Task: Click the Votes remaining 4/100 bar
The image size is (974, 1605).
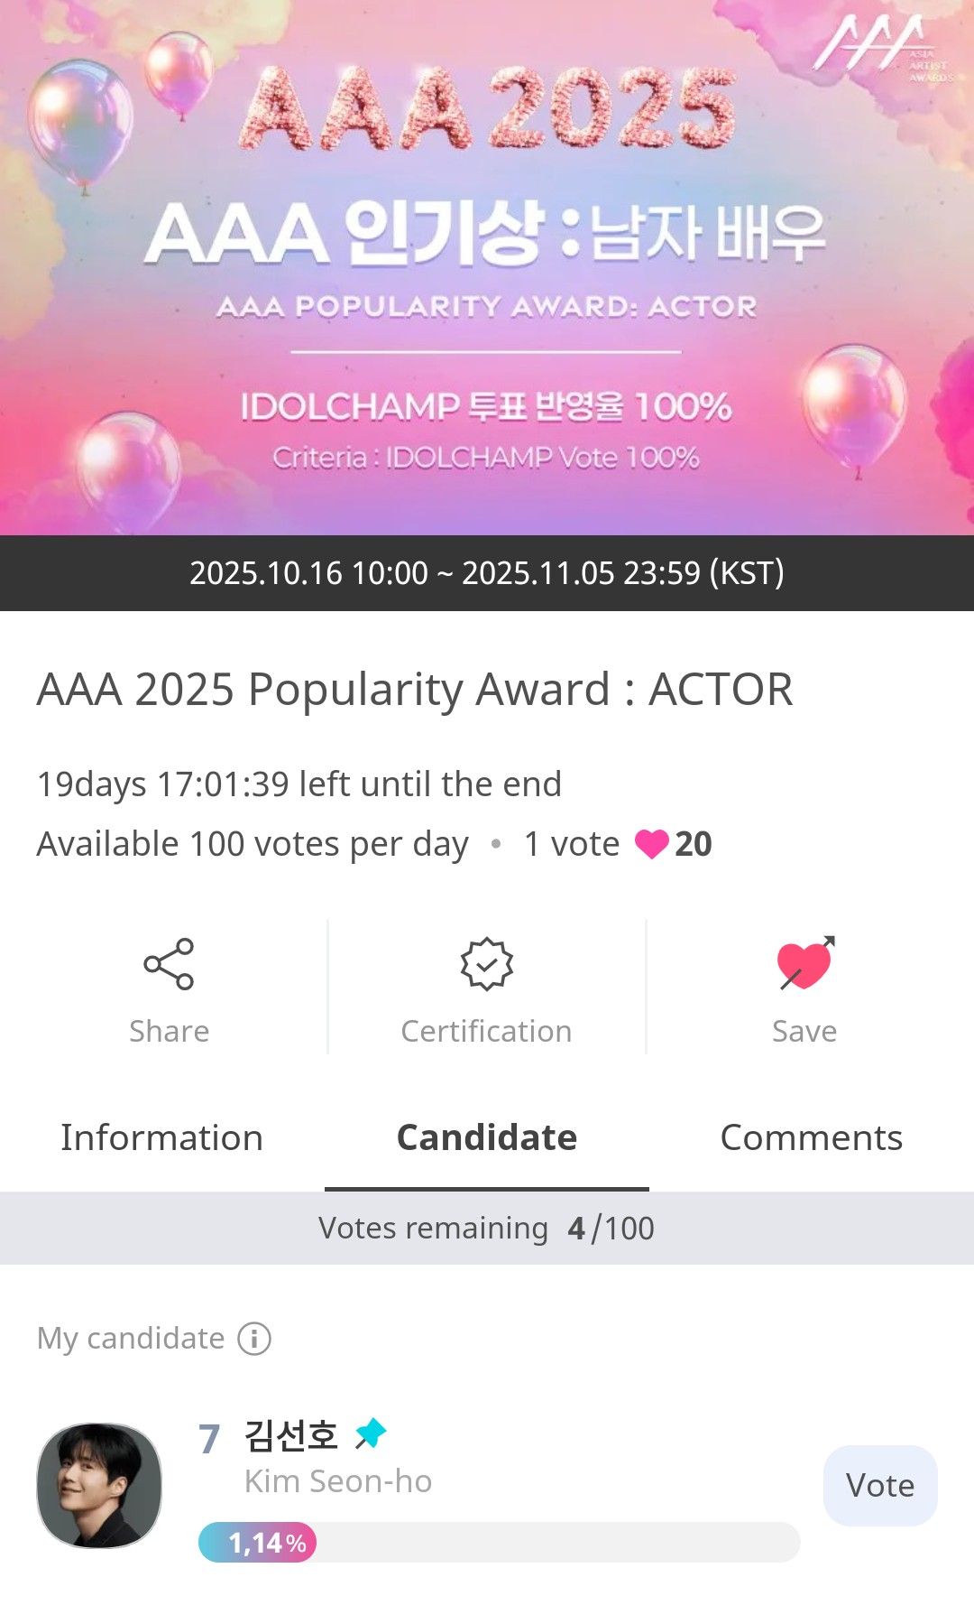Action: click(x=487, y=1228)
